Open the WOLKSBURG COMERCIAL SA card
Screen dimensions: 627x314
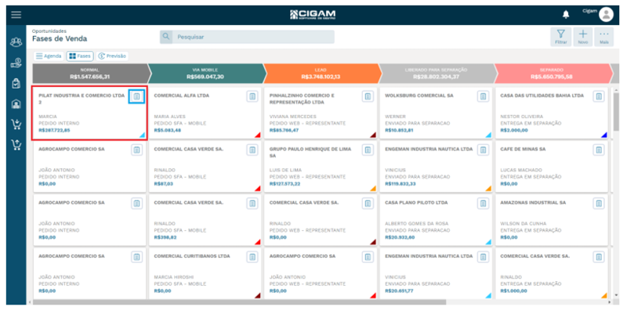pyautogui.click(x=436, y=113)
